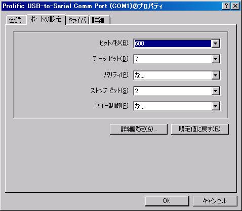Image resolution: width=242 pixels, height=211 pixels.
Task: Expand the ストップ ビット dropdown arrow
Action: (x=215, y=91)
